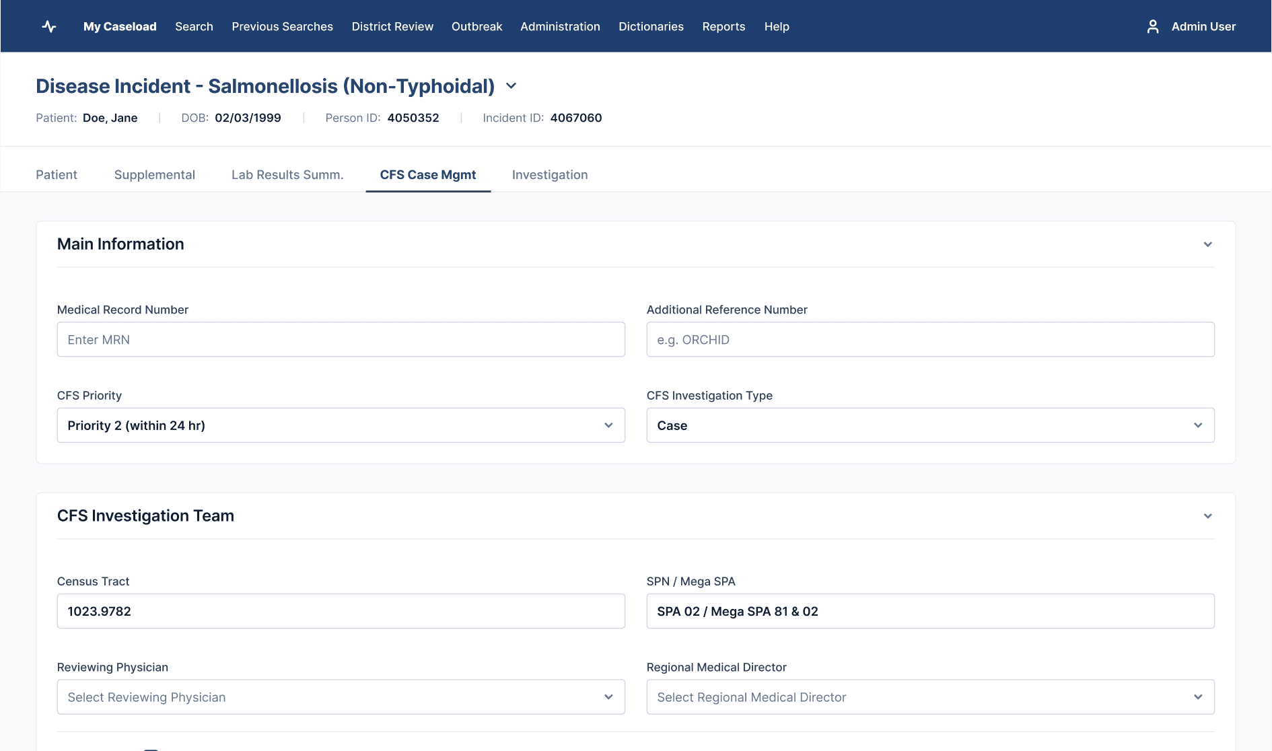Switch to the Lab Results Summ. tab

[x=287, y=175]
